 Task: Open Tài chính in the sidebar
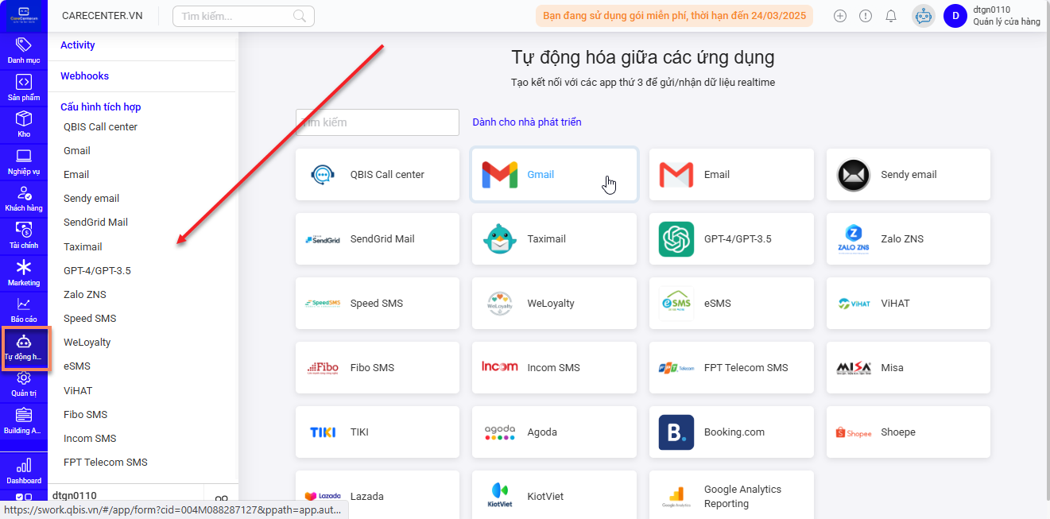point(24,235)
